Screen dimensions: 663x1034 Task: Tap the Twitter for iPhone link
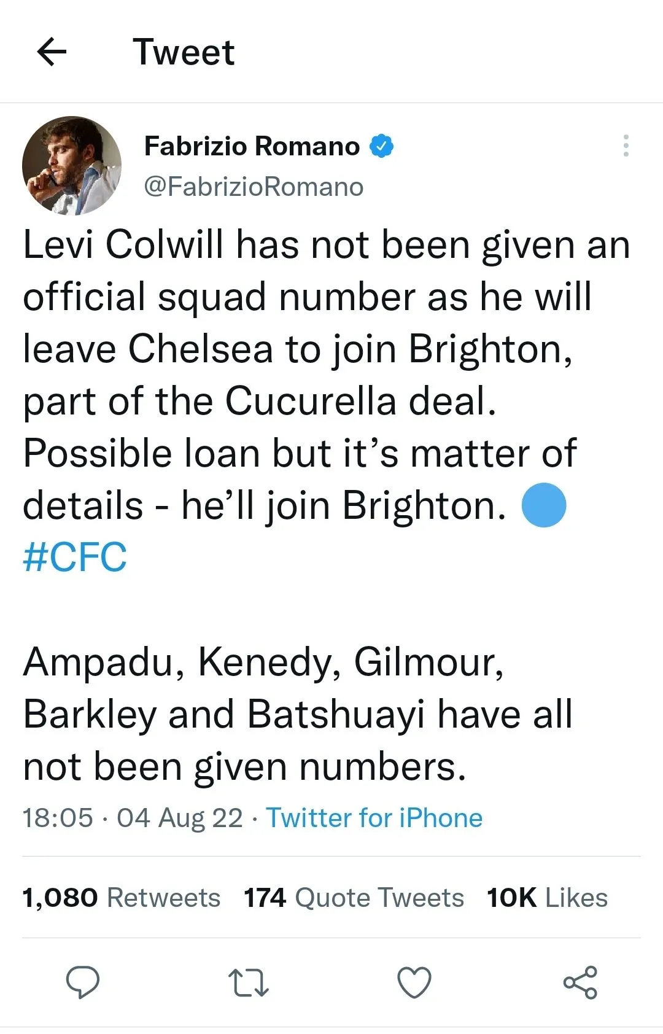point(374,818)
